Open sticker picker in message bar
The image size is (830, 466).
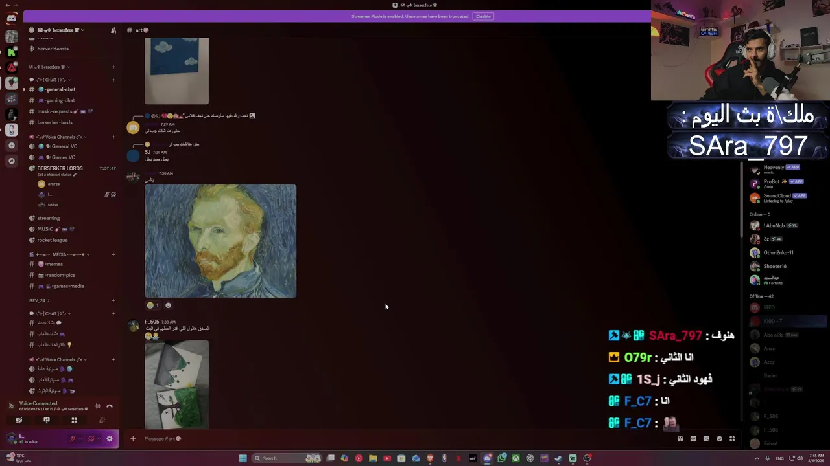[x=706, y=439]
